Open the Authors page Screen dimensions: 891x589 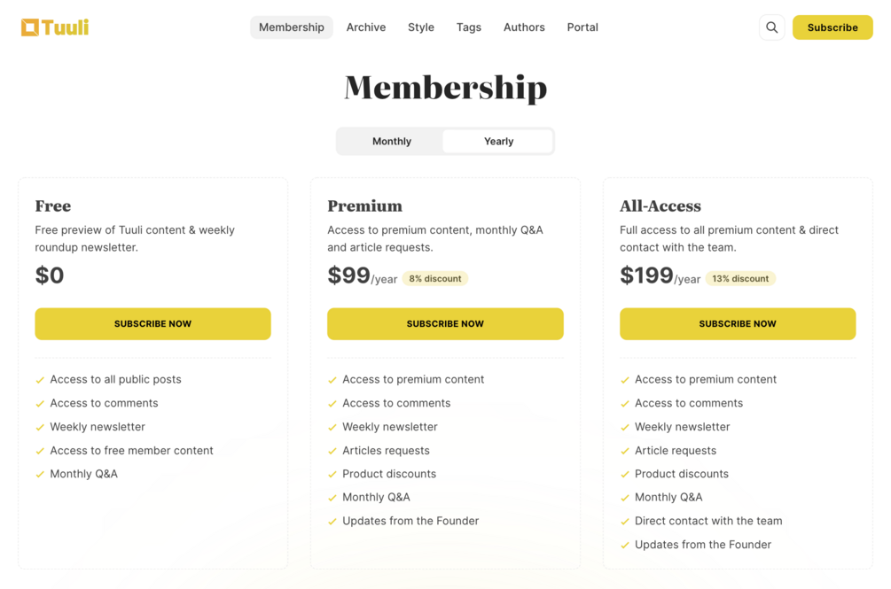[x=524, y=27]
